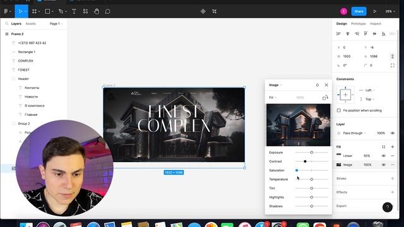Select the Text tool
Viewport: 404px width, 227px height.
pos(74,11)
